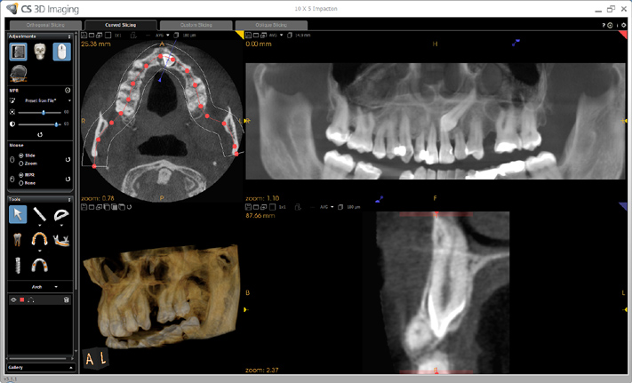632x383 pixels.
Task: Open the axial view AVG dropdown
Action: (163, 36)
